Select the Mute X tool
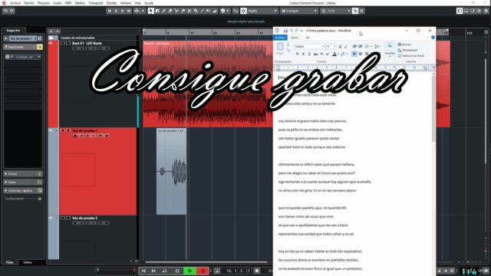The width and height of the screenshot is (491, 276). coord(189,11)
